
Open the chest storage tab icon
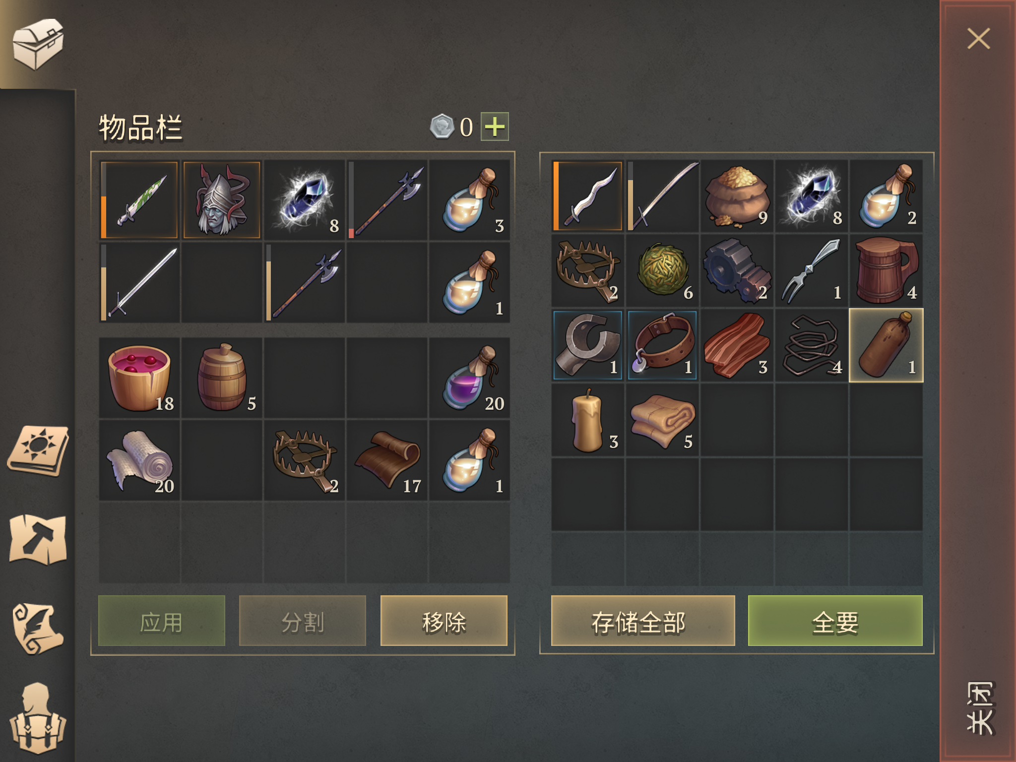click(38, 44)
